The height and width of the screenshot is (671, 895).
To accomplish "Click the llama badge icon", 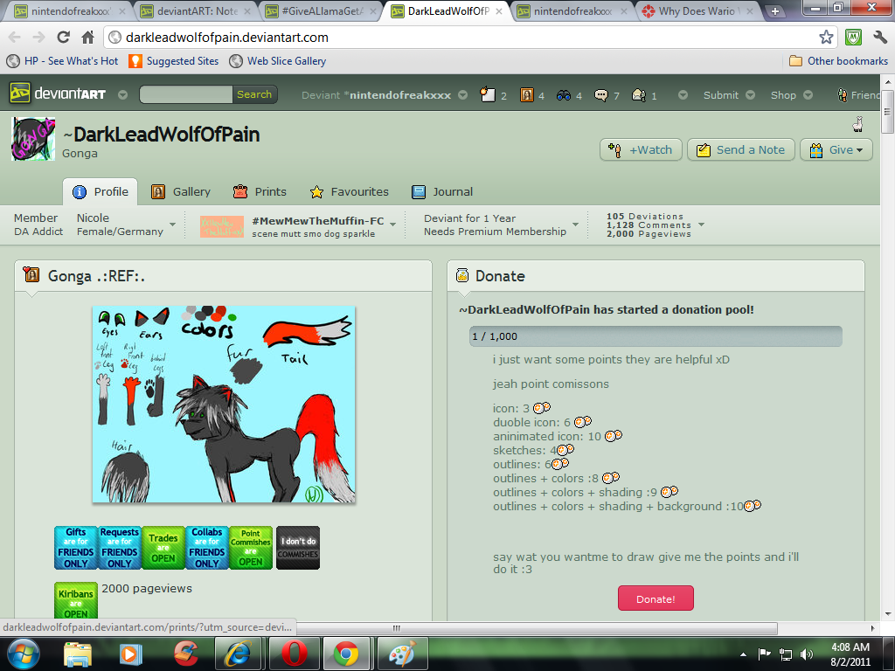I will pyautogui.click(x=857, y=124).
